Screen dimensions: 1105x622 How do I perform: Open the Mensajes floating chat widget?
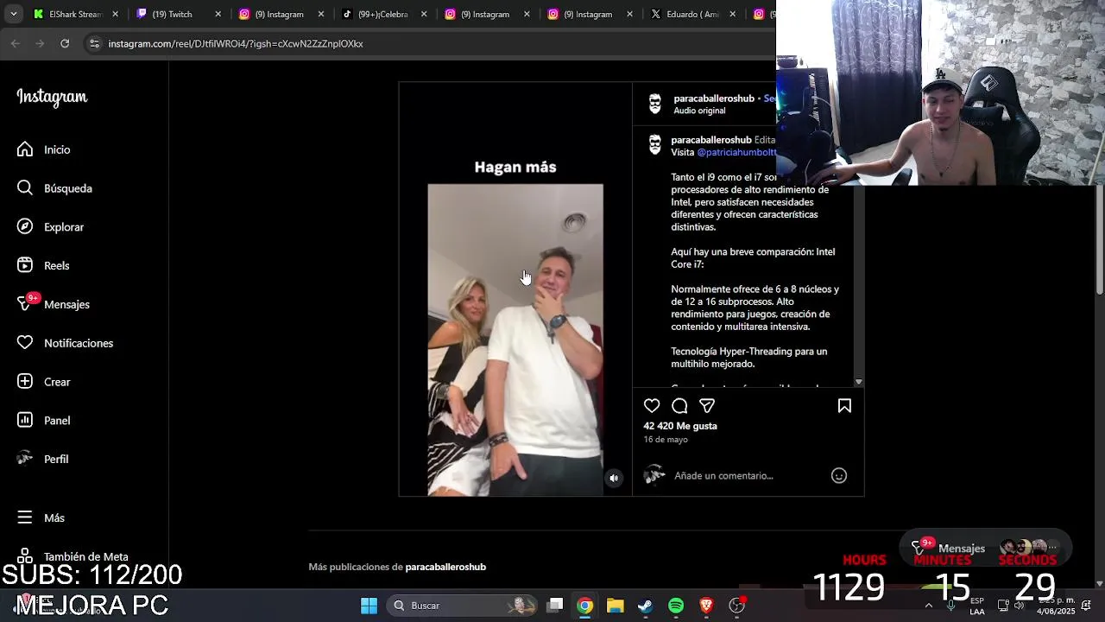(984, 548)
